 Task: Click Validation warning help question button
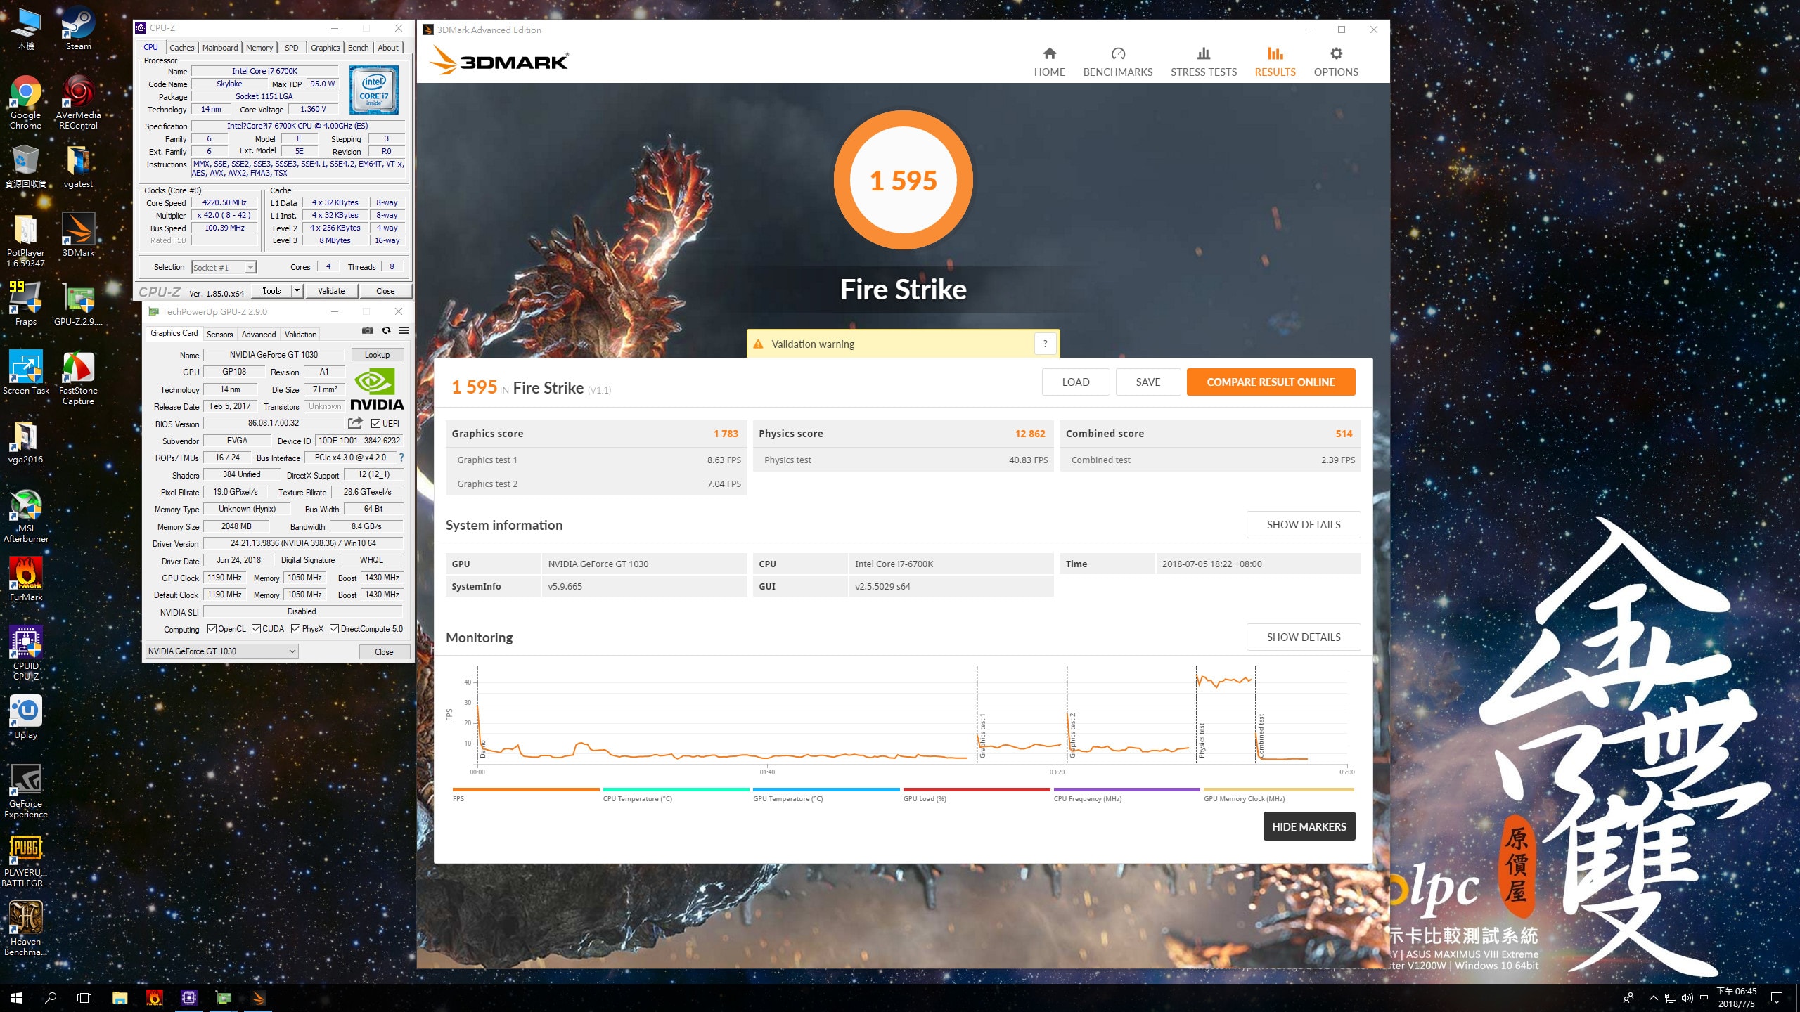(1045, 344)
